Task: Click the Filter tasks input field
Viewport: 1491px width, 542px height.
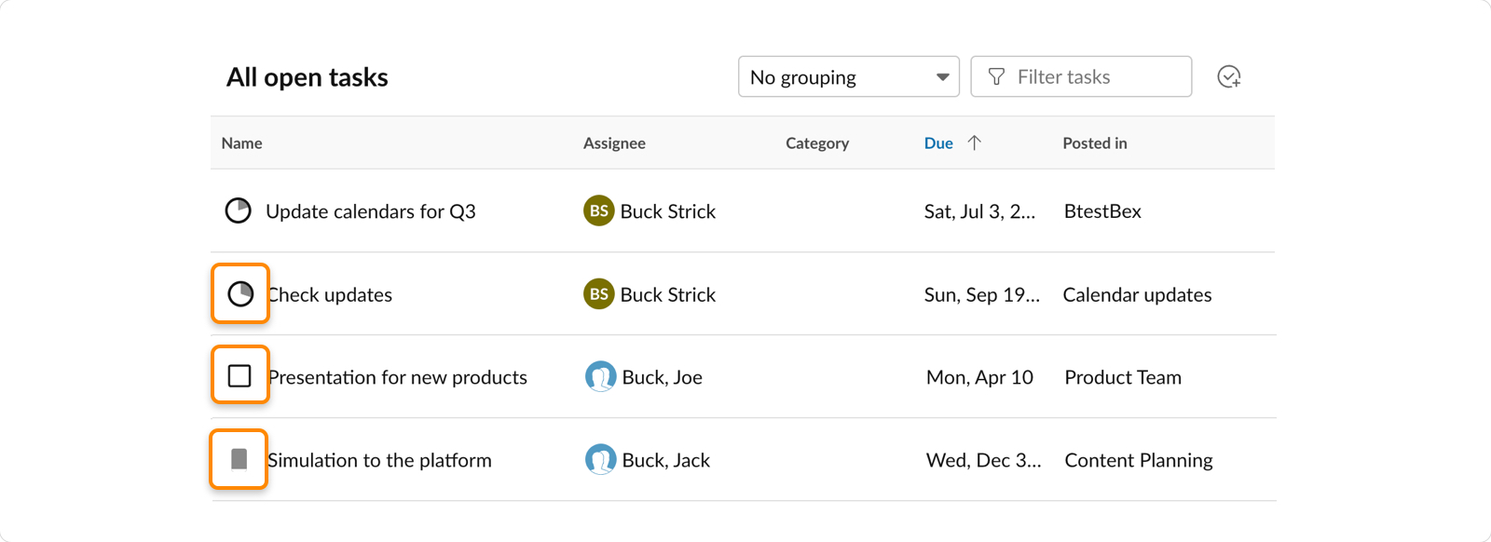Action: pos(1081,76)
